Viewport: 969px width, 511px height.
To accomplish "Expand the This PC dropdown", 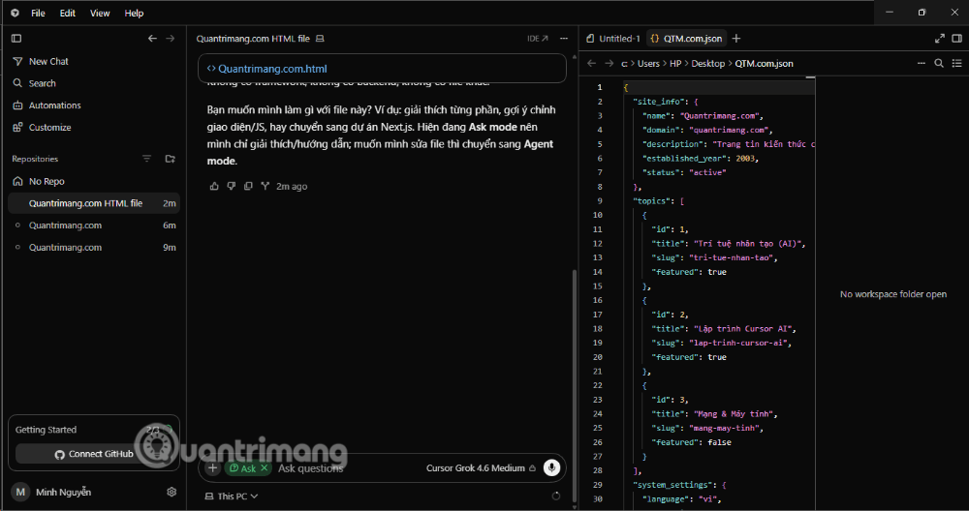I will pos(232,496).
